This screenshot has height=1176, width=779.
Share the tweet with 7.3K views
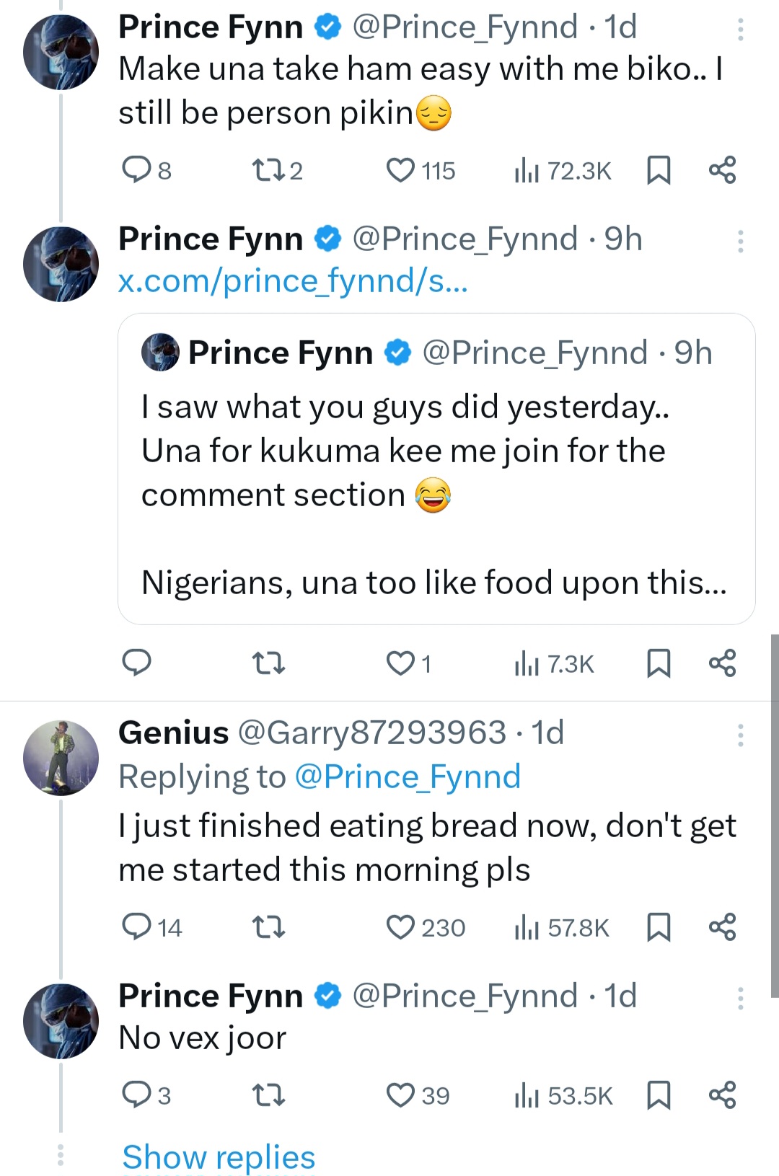coord(722,663)
